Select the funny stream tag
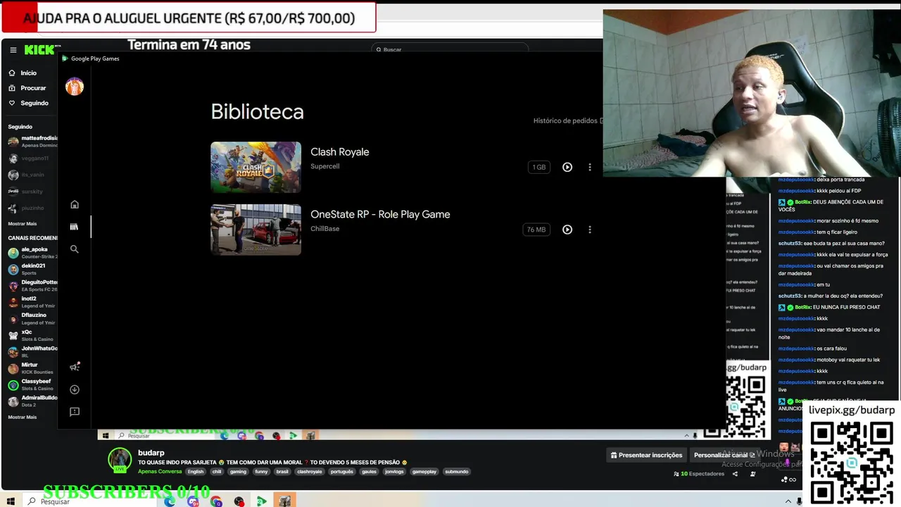The image size is (901, 507). point(261,472)
